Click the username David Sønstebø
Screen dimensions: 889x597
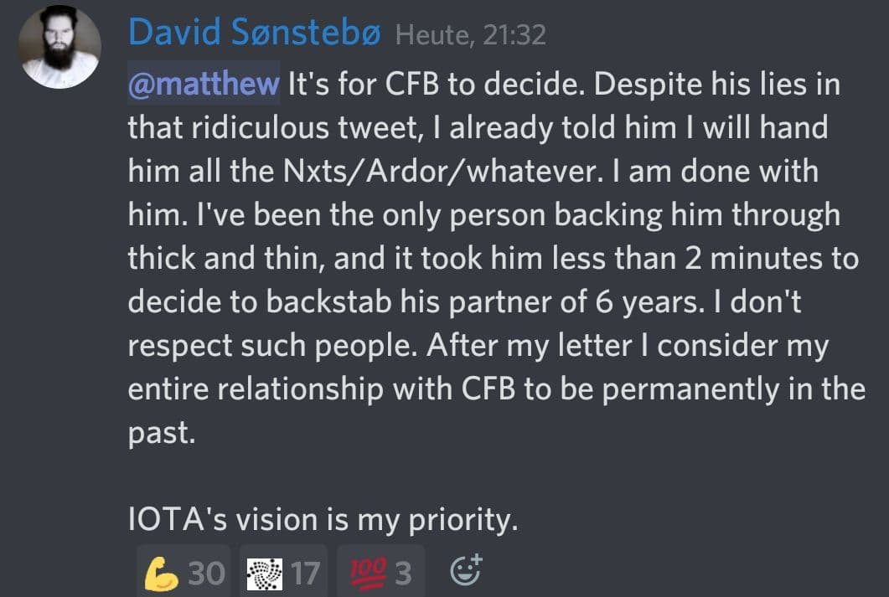255,33
